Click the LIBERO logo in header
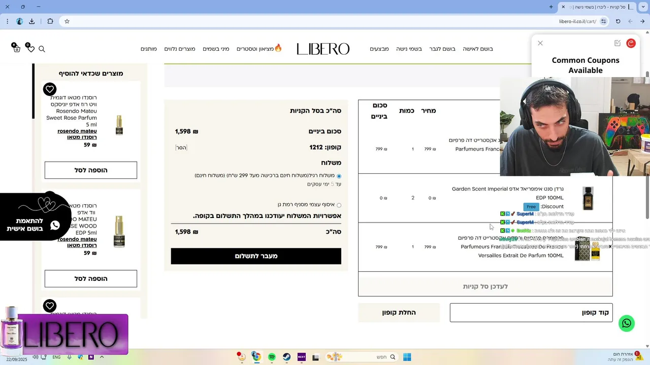This screenshot has width=650, height=365. [x=323, y=49]
